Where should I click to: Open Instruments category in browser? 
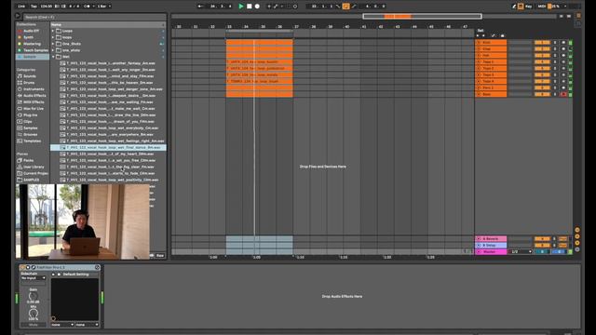(34, 89)
